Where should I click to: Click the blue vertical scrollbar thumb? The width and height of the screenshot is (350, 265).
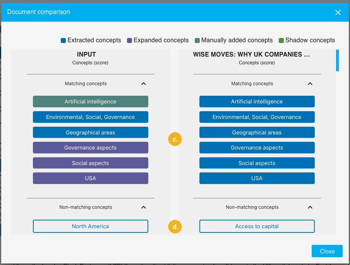pyautogui.click(x=337, y=60)
